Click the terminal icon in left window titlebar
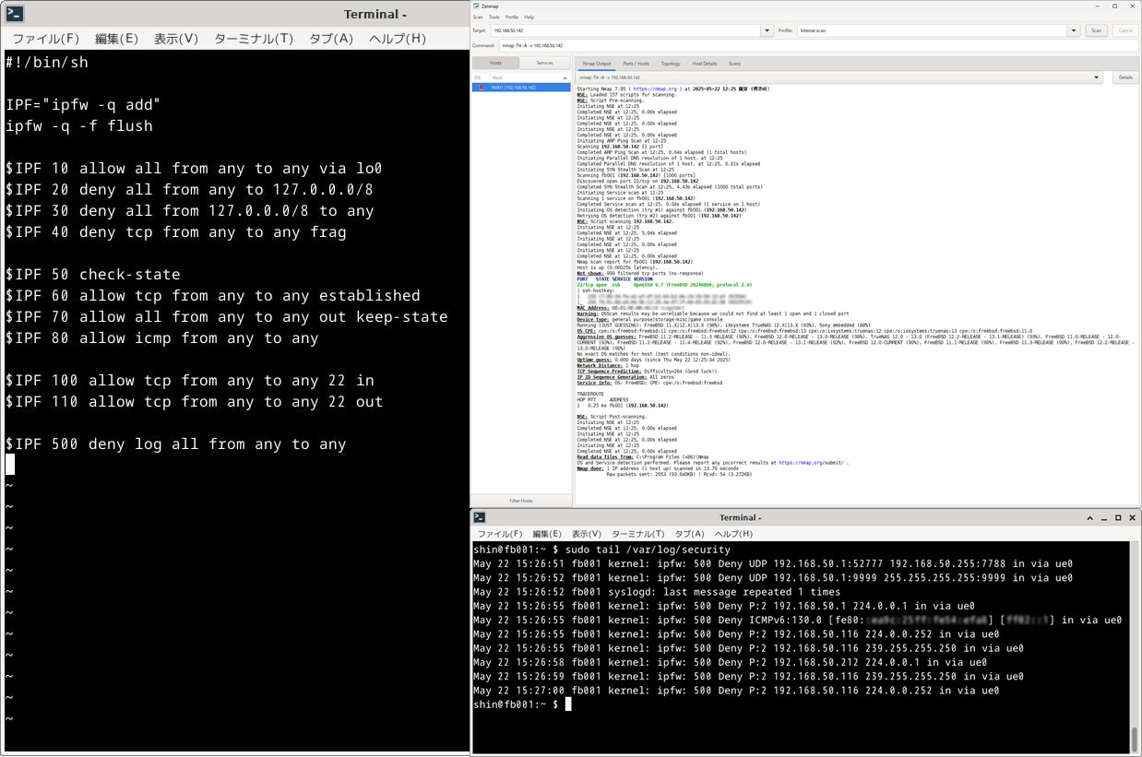This screenshot has height=757, width=1142. coord(15,14)
